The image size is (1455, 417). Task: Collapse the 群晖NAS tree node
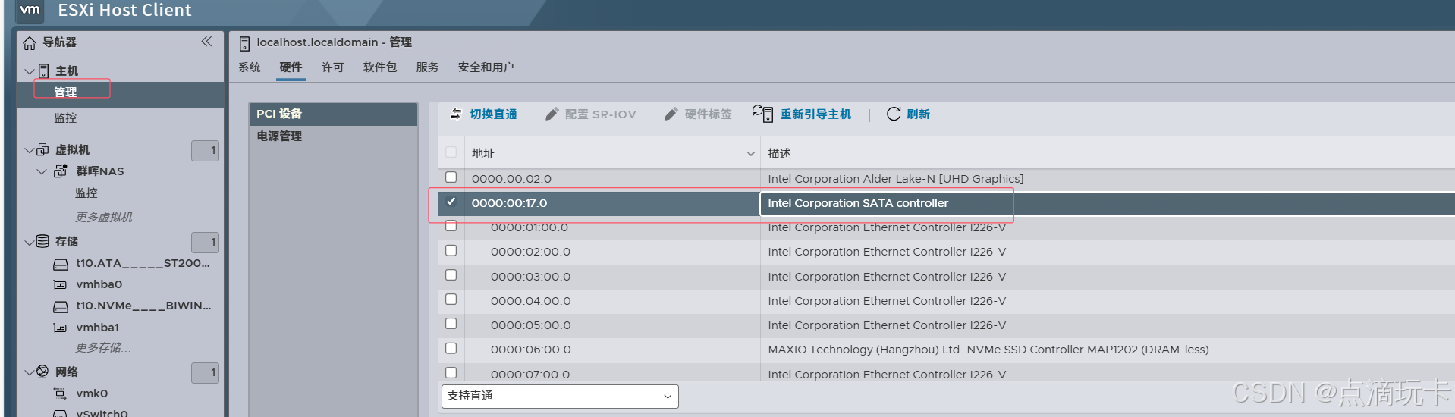coord(42,172)
